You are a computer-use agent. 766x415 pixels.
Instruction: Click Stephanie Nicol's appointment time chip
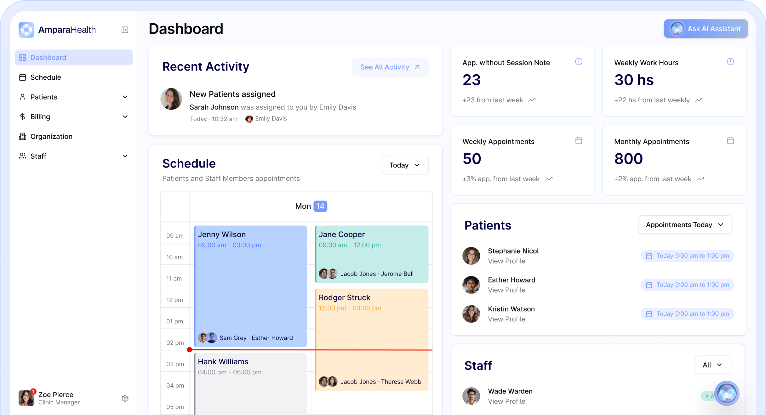687,256
